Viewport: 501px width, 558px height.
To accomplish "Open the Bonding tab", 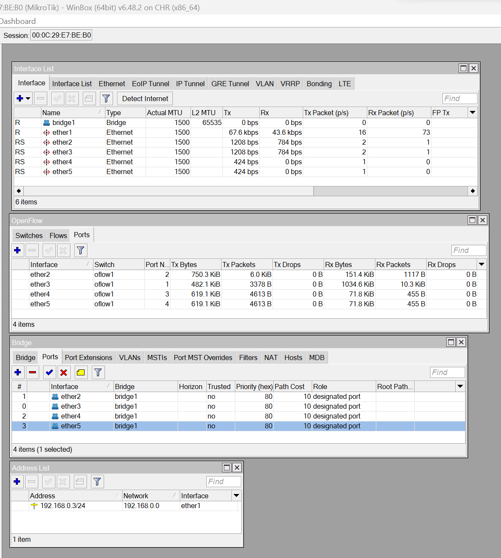I will pyautogui.click(x=319, y=84).
